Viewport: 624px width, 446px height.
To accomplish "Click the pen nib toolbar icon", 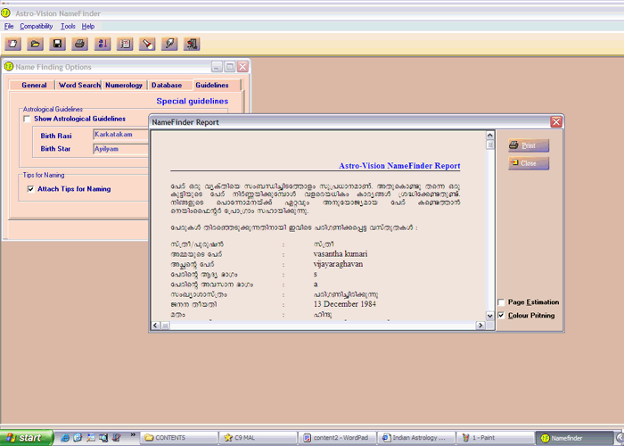I will click(169, 44).
